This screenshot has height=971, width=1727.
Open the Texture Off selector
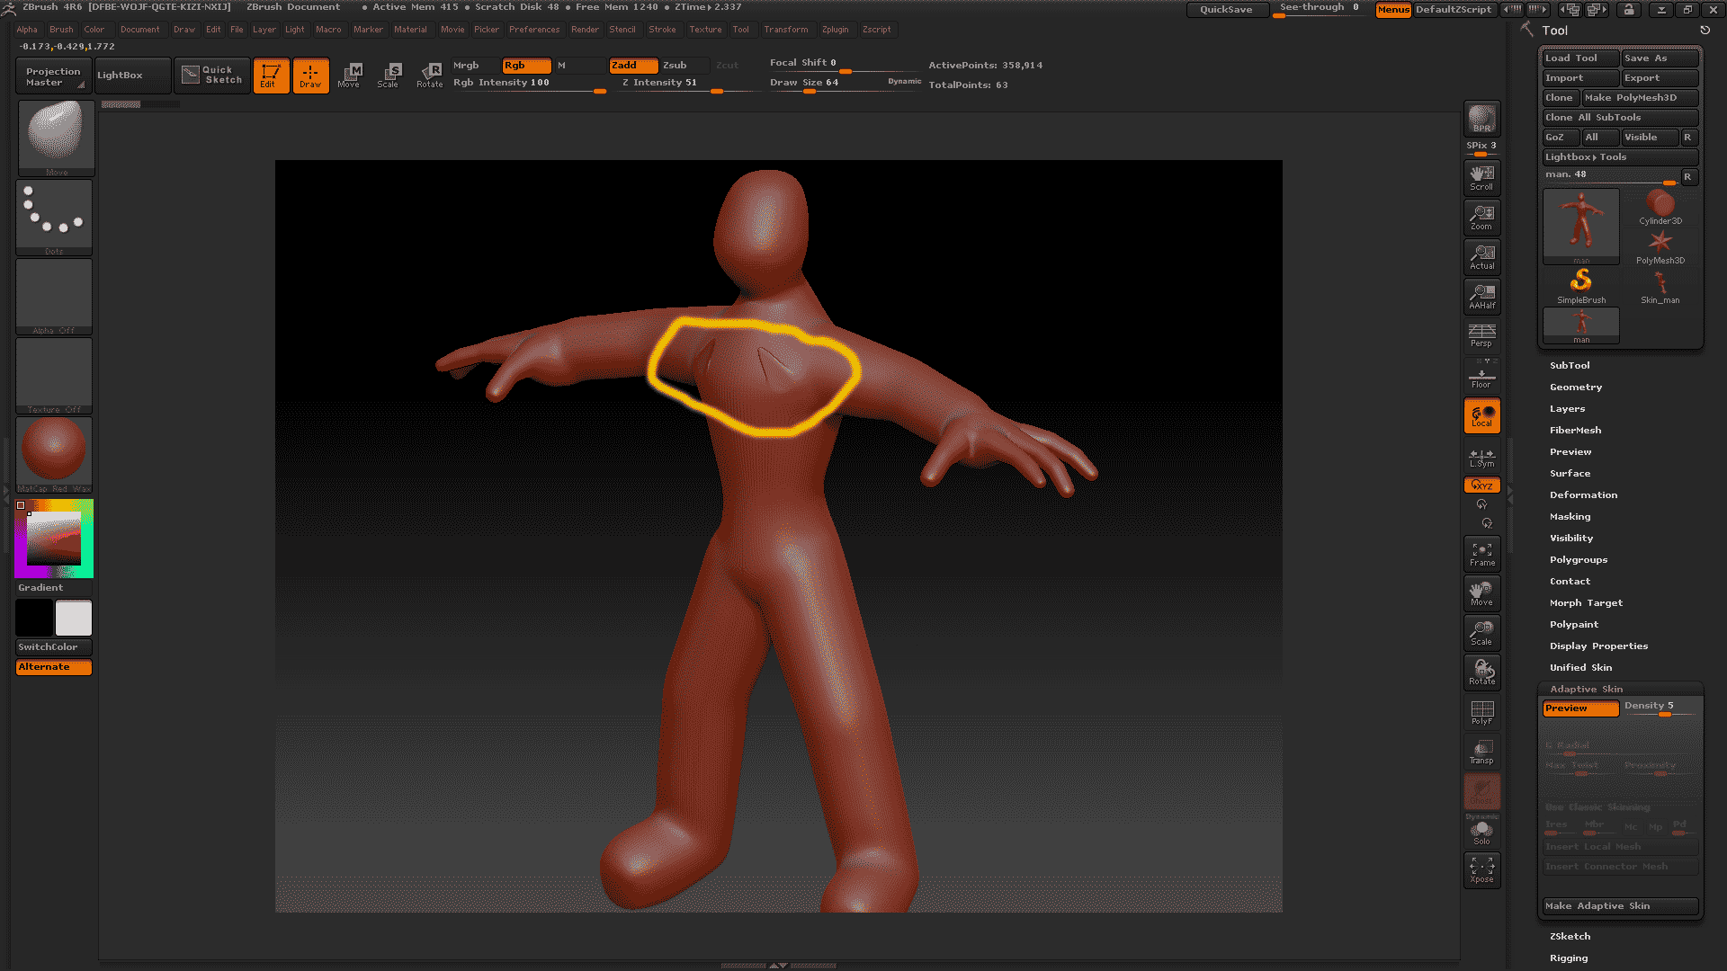point(55,375)
